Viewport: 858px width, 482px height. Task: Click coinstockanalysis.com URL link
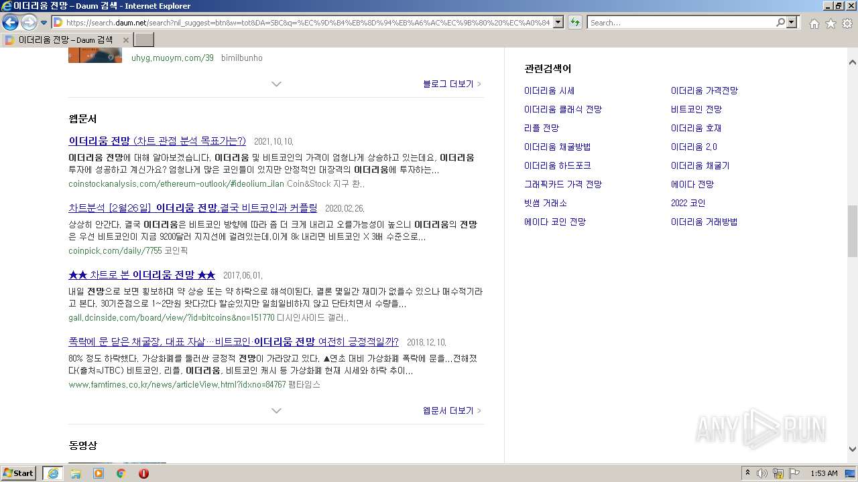click(x=176, y=183)
